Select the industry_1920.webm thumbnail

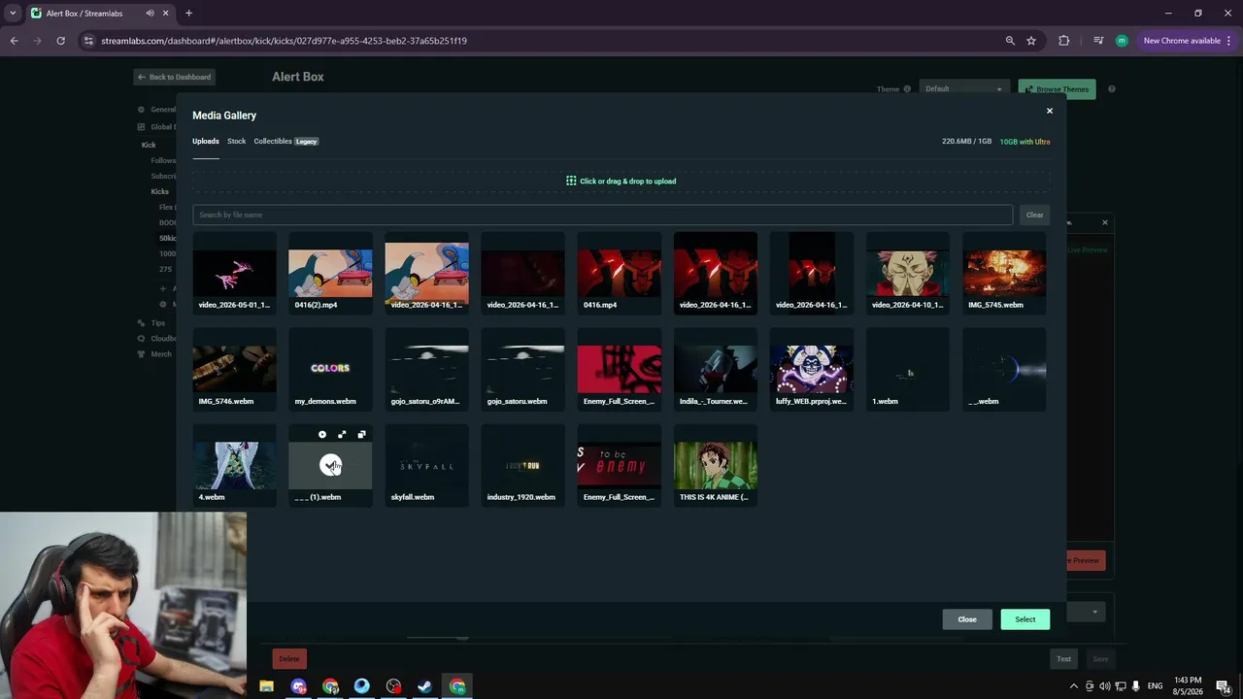[522, 465]
